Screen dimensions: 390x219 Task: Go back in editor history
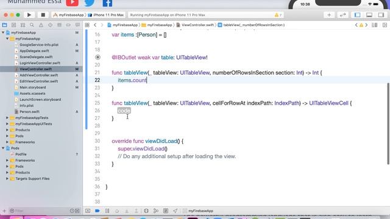(95, 25)
